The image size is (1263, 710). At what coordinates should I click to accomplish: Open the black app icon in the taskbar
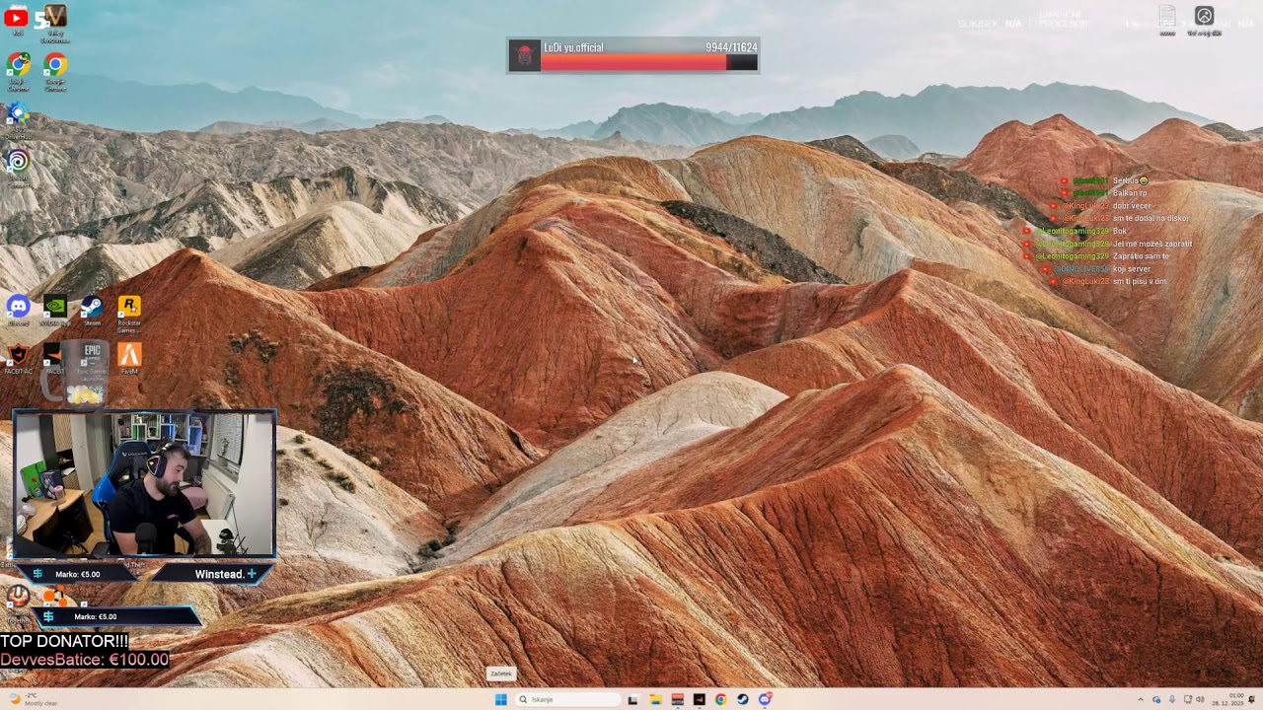point(699,699)
